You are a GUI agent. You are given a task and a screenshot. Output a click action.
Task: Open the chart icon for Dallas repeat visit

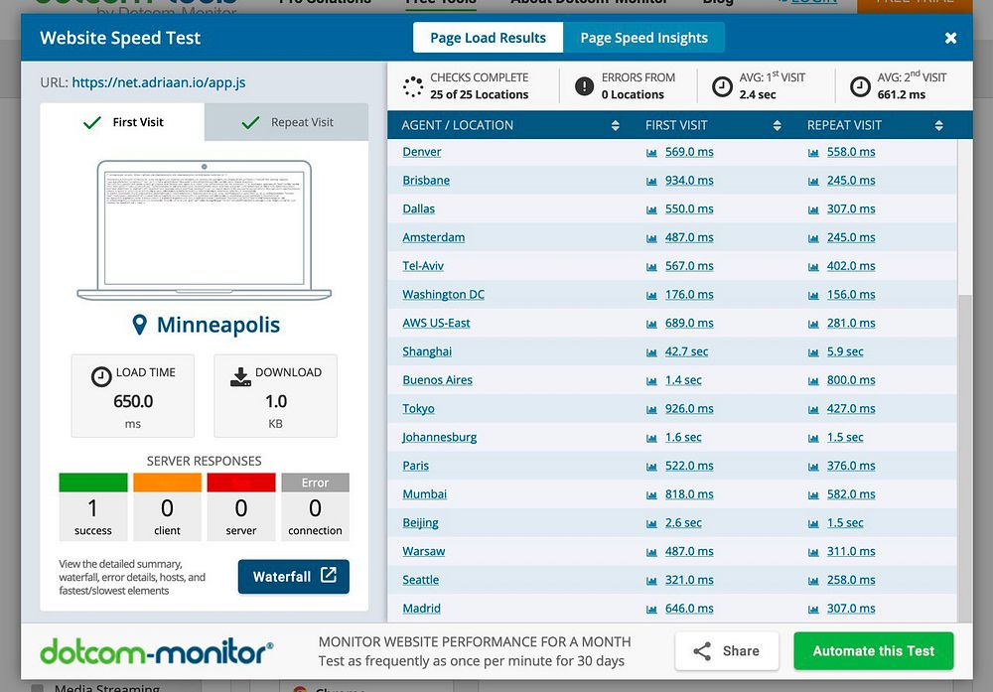pyautogui.click(x=813, y=209)
